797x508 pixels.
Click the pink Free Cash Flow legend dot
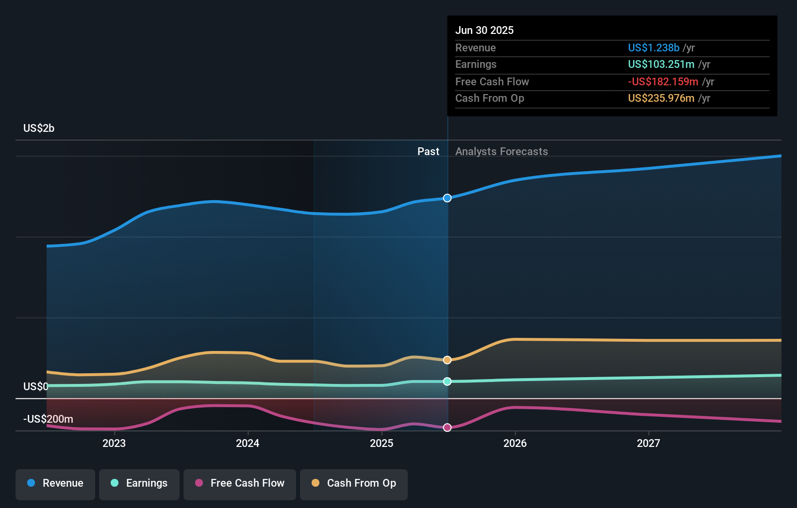click(199, 483)
